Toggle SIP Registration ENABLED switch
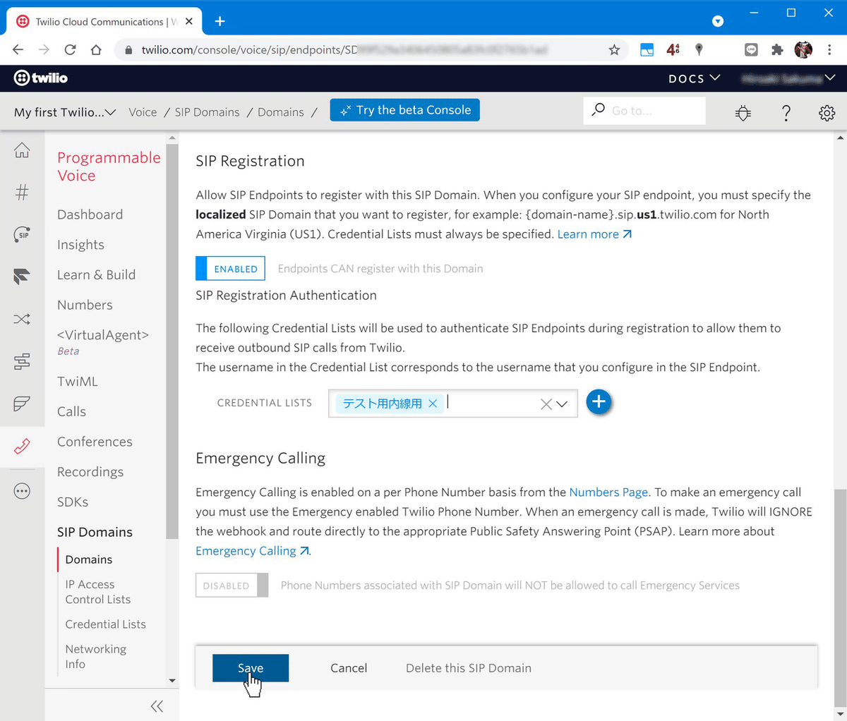Image resolution: width=847 pixels, height=721 pixels. tap(230, 269)
